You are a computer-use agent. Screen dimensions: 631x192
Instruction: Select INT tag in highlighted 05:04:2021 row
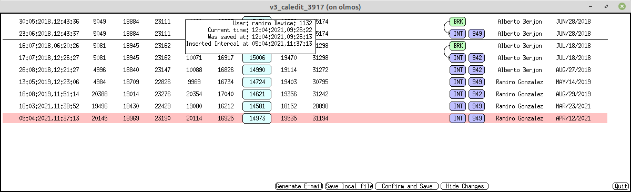click(x=458, y=118)
